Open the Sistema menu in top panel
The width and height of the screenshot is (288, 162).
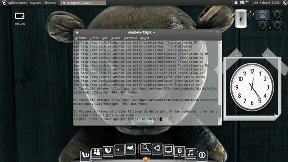(x=50, y=3)
